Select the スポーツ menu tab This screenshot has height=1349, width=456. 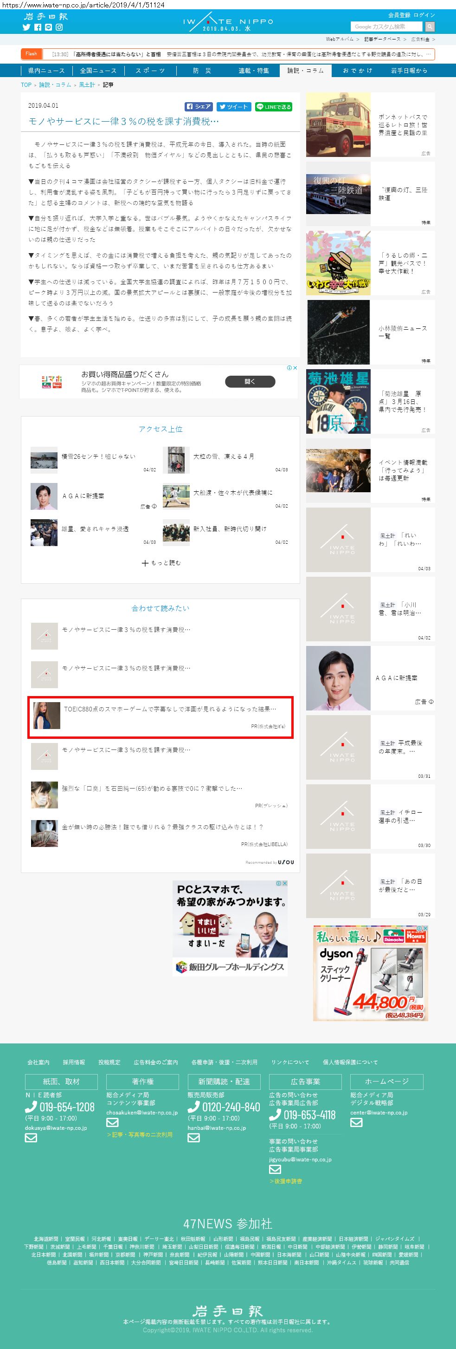(x=150, y=71)
